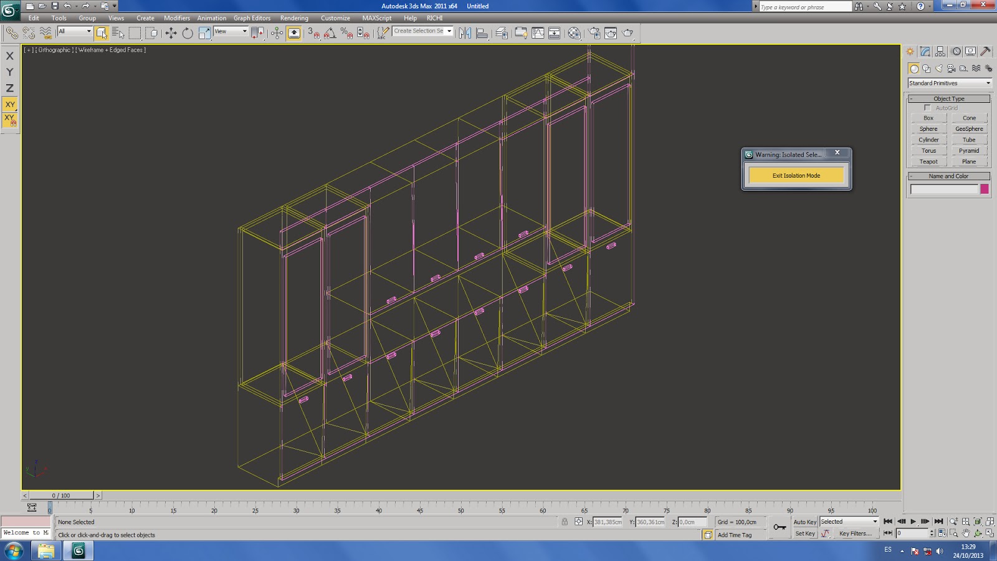Open the MAXScript menu
The width and height of the screenshot is (997, 561).
coord(377,18)
